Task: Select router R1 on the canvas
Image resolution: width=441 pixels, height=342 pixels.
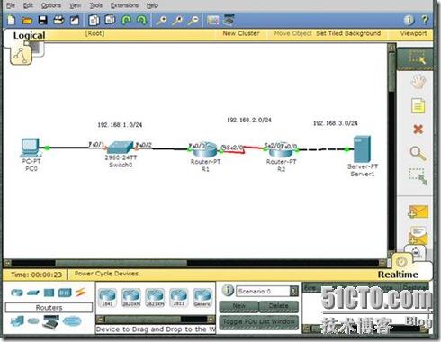Action: 205,149
